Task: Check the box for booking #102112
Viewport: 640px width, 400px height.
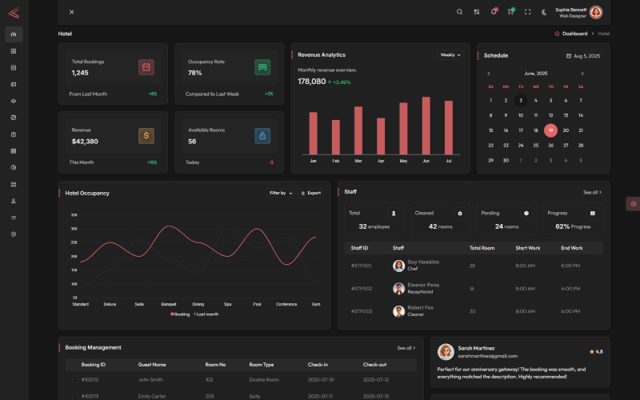Action: (x=71, y=380)
